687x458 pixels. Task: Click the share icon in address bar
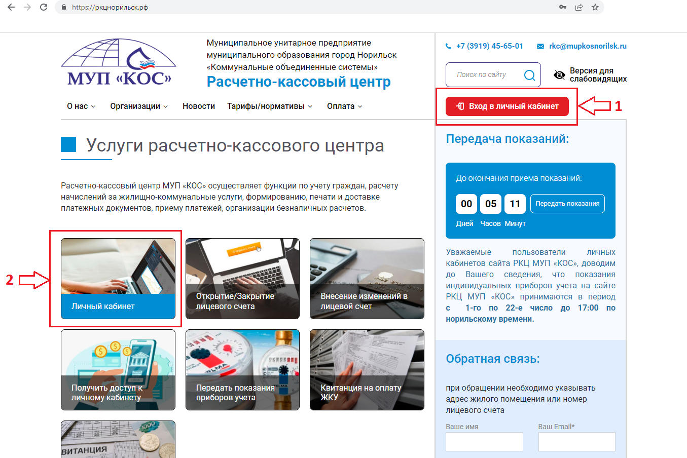click(x=579, y=7)
